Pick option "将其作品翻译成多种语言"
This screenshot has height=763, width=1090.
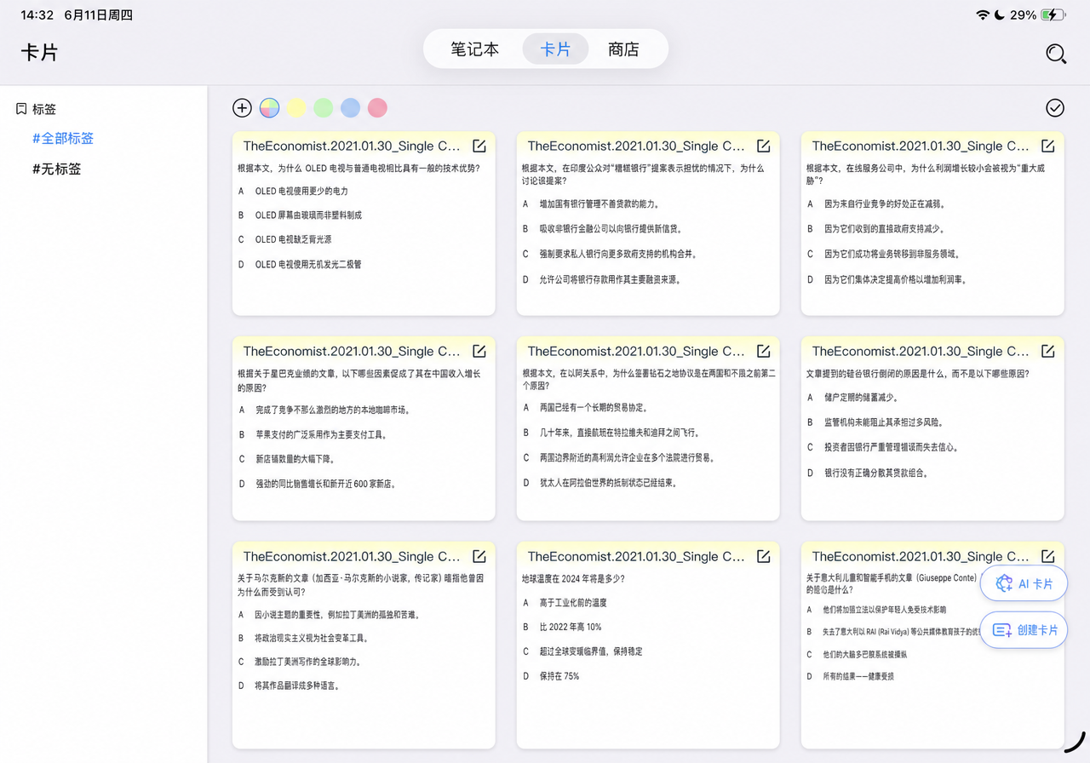pyautogui.click(x=297, y=686)
